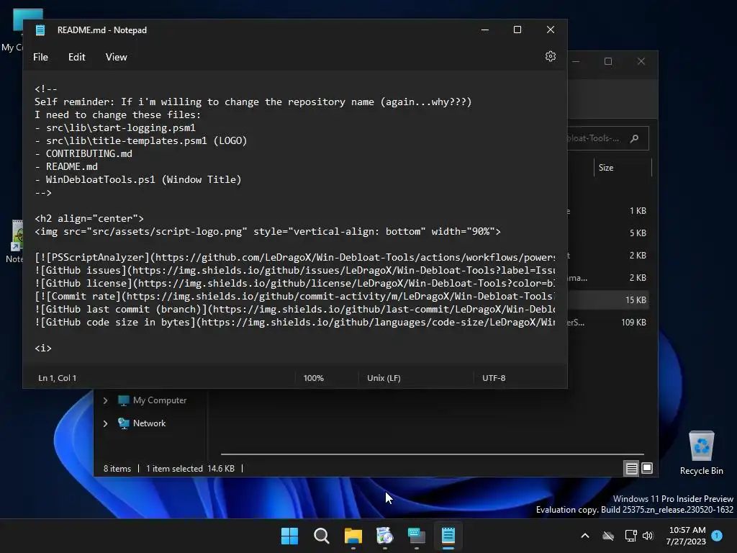Select the 5 KB file row in Explorer

608,233
